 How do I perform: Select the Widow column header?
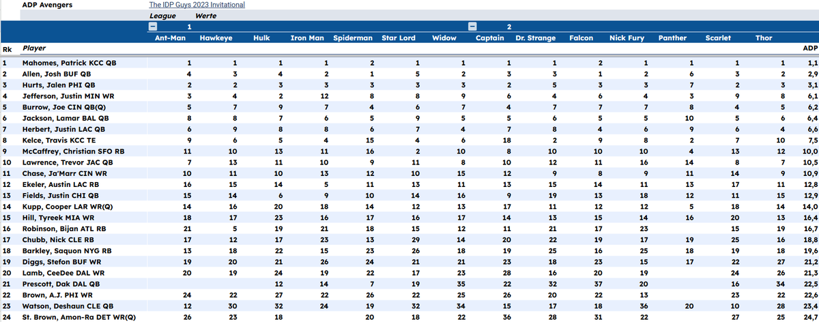tap(444, 38)
